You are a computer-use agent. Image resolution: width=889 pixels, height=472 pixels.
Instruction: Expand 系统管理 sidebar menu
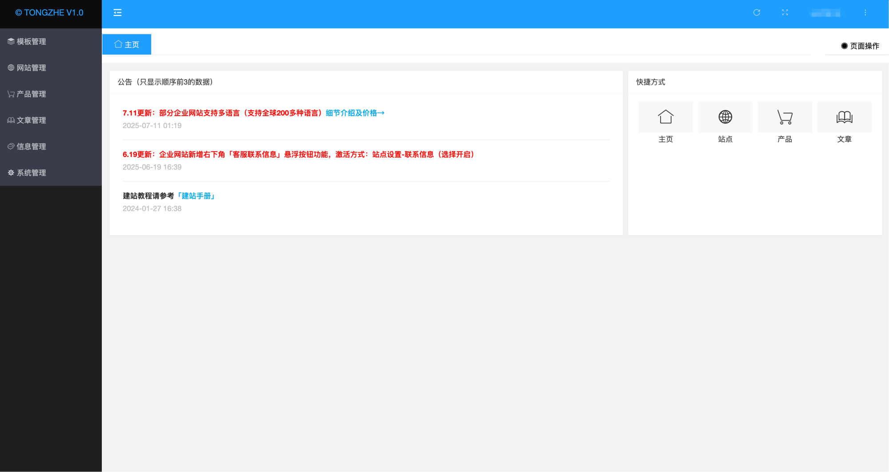(51, 173)
